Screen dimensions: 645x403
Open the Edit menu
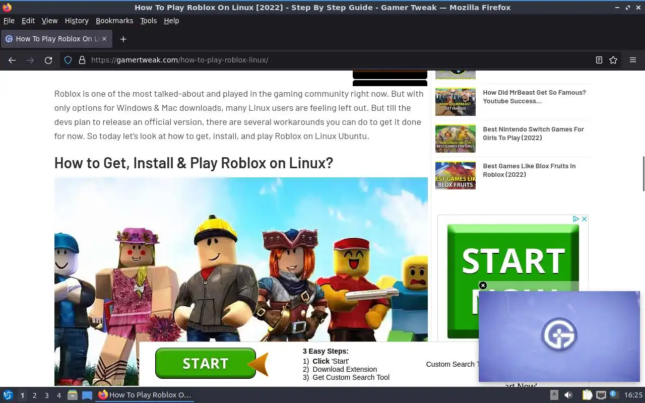click(28, 21)
